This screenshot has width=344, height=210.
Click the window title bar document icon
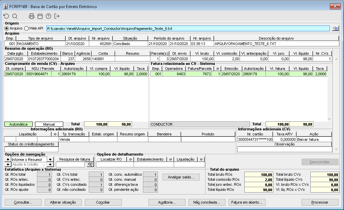click(5, 7)
